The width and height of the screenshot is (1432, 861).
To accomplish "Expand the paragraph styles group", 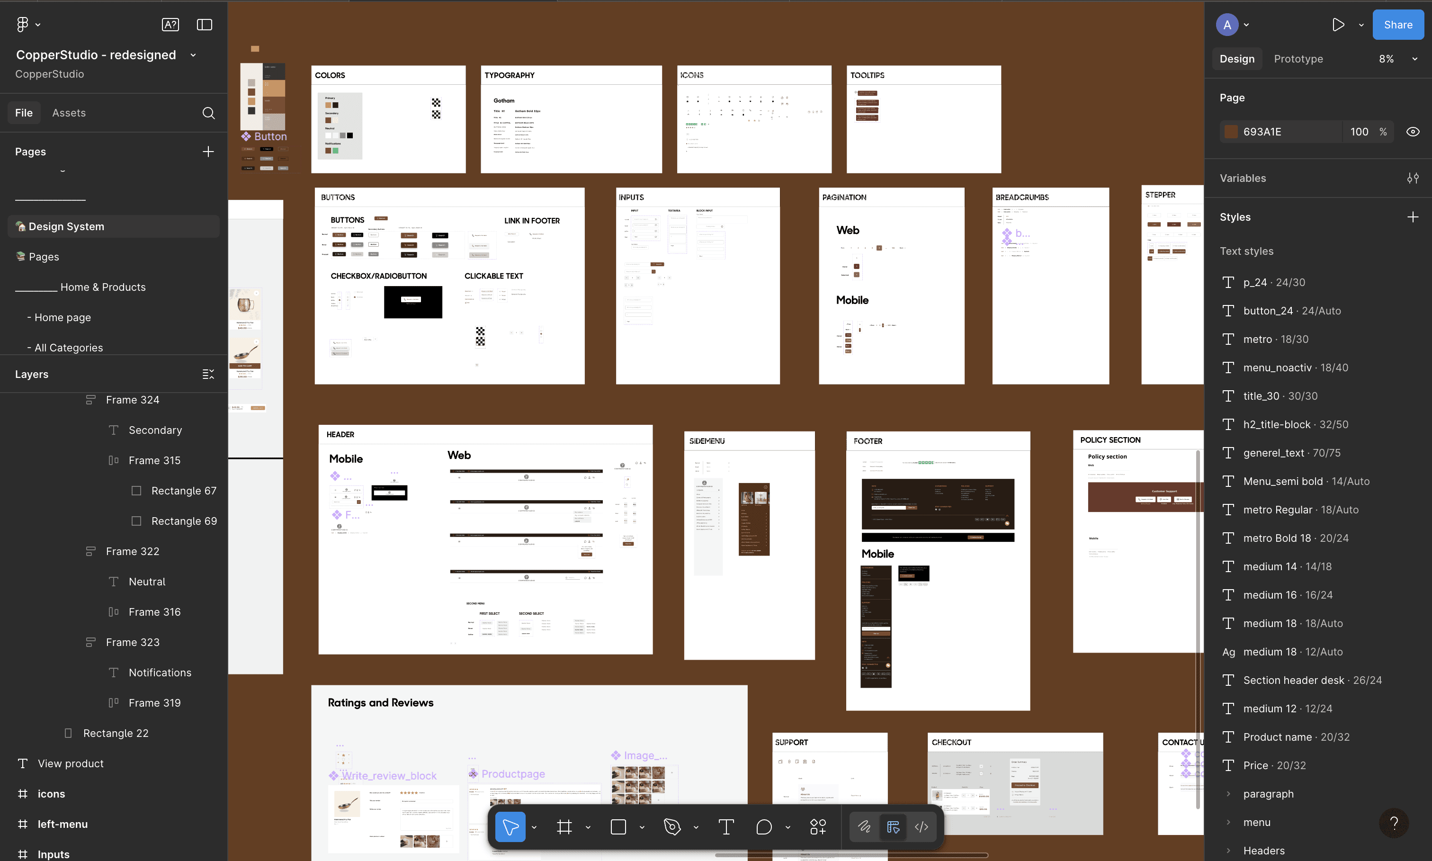I will click(1228, 794).
